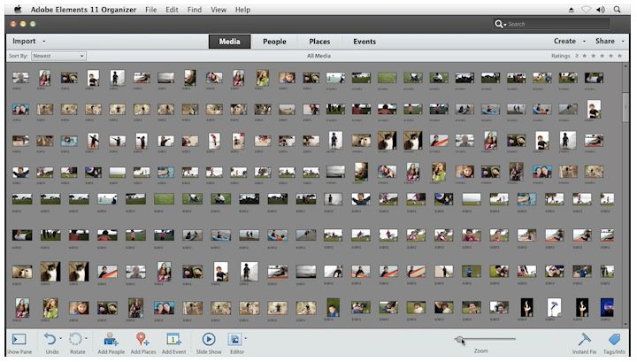
Task: Set rating filter to four stars
Action: [x=611, y=56]
